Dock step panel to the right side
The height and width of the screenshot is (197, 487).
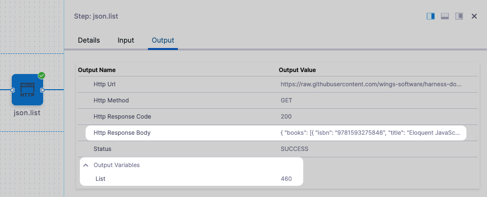431,16
